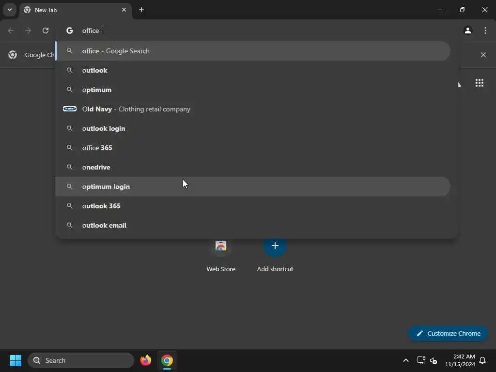Click the muted volume tray icon
This screenshot has width=496, height=372.
[434, 360]
